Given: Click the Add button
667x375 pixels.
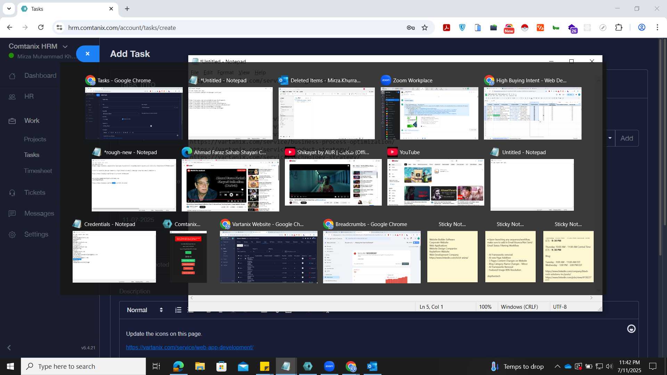Looking at the screenshot, I should click(x=627, y=138).
